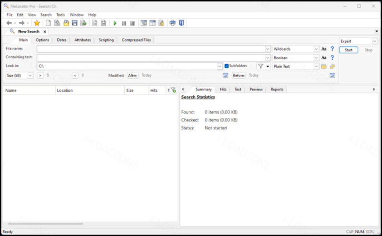Open the File menu
The height and width of the screenshot is (236, 382).
click(9, 15)
